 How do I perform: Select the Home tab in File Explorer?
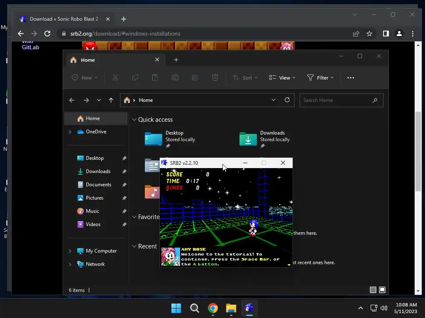point(116,60)
